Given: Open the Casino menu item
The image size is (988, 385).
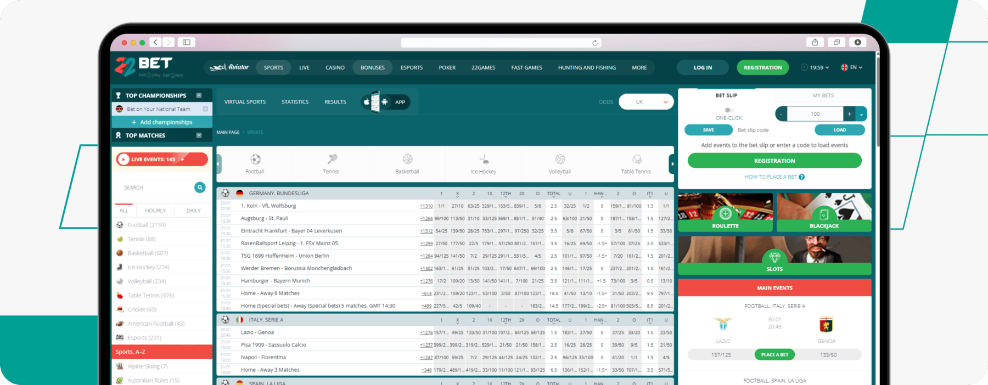Looking at the screenshot, I should (x=335, y=67).
